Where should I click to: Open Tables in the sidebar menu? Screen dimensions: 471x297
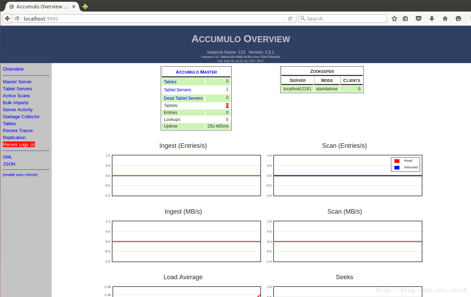tap(9, 123)
